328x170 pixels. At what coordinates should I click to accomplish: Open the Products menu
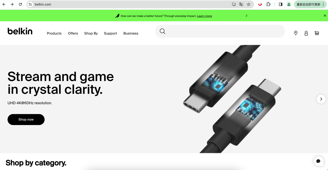[x=54, y=33]
